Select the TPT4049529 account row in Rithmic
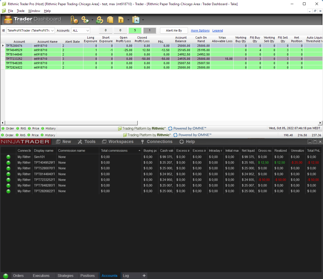This screenshot has height=279, width=323. point(164,50)
